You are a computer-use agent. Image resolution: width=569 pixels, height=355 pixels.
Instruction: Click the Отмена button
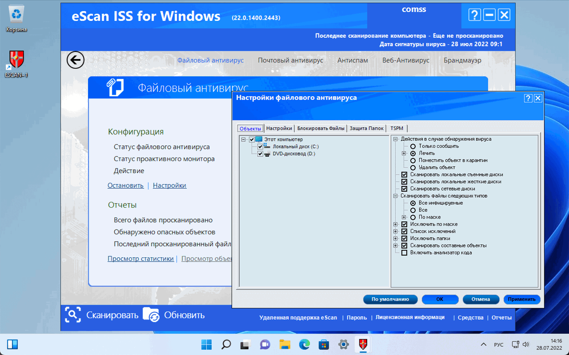[481, 299]
